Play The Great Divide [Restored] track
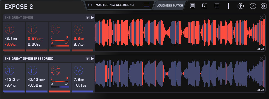Viewport: 269px width, 99px height. click(92, 59)
